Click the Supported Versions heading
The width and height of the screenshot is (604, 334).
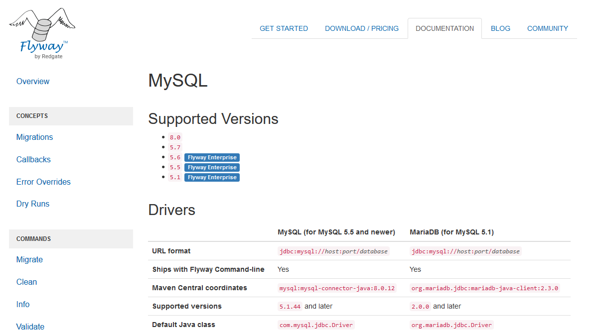(x=213, y=119)
